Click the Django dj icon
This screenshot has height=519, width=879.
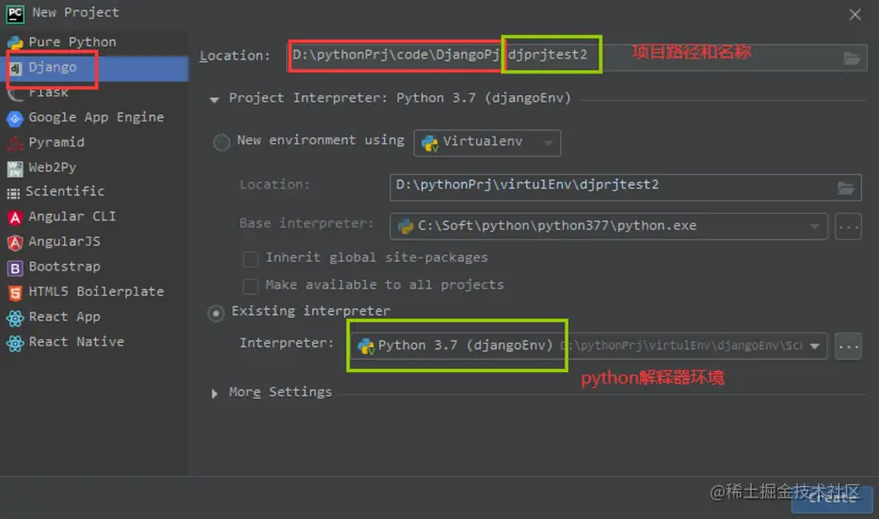coord(15,68)
